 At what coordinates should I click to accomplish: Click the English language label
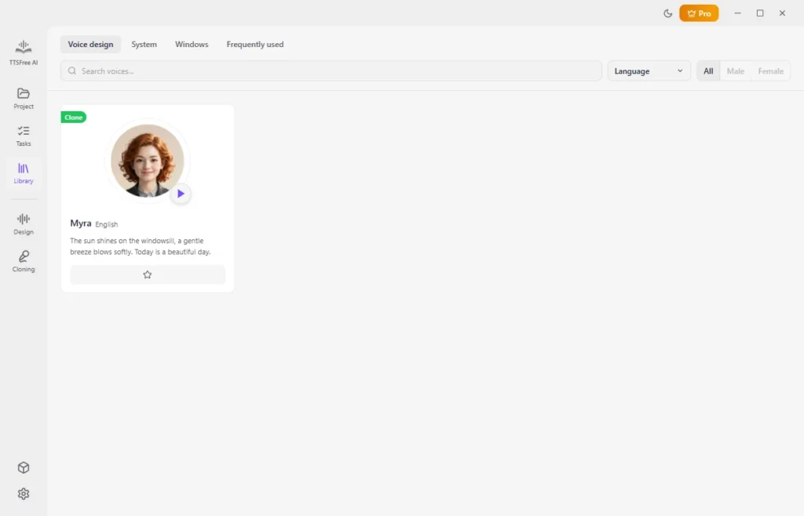tap(106, 224)
